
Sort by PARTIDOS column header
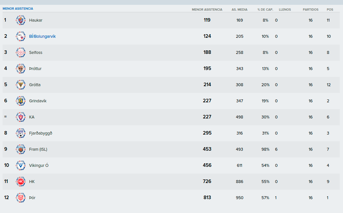311,10
